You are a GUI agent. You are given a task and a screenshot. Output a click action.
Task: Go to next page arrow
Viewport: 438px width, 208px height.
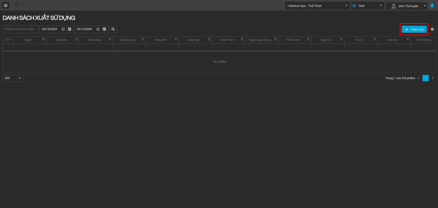click(x=433, y=78)
